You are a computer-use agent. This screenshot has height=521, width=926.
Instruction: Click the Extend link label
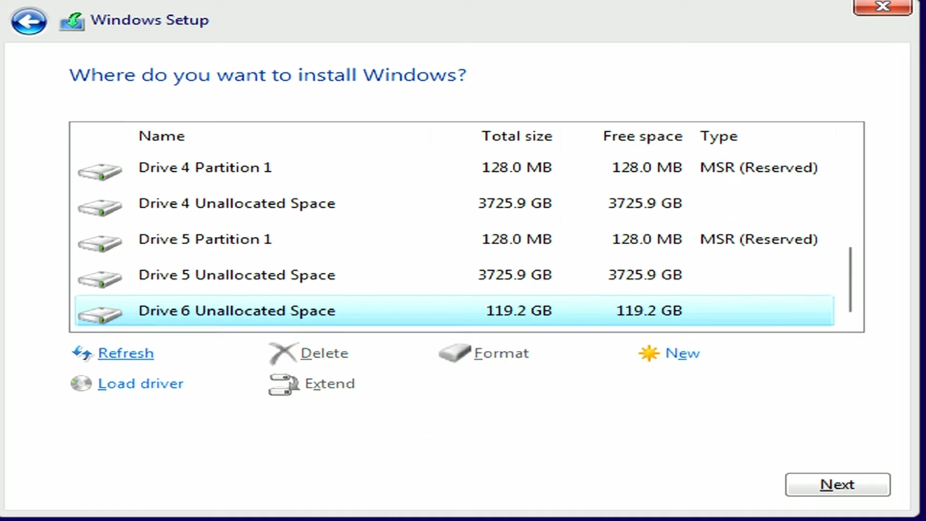click(329, 384)
